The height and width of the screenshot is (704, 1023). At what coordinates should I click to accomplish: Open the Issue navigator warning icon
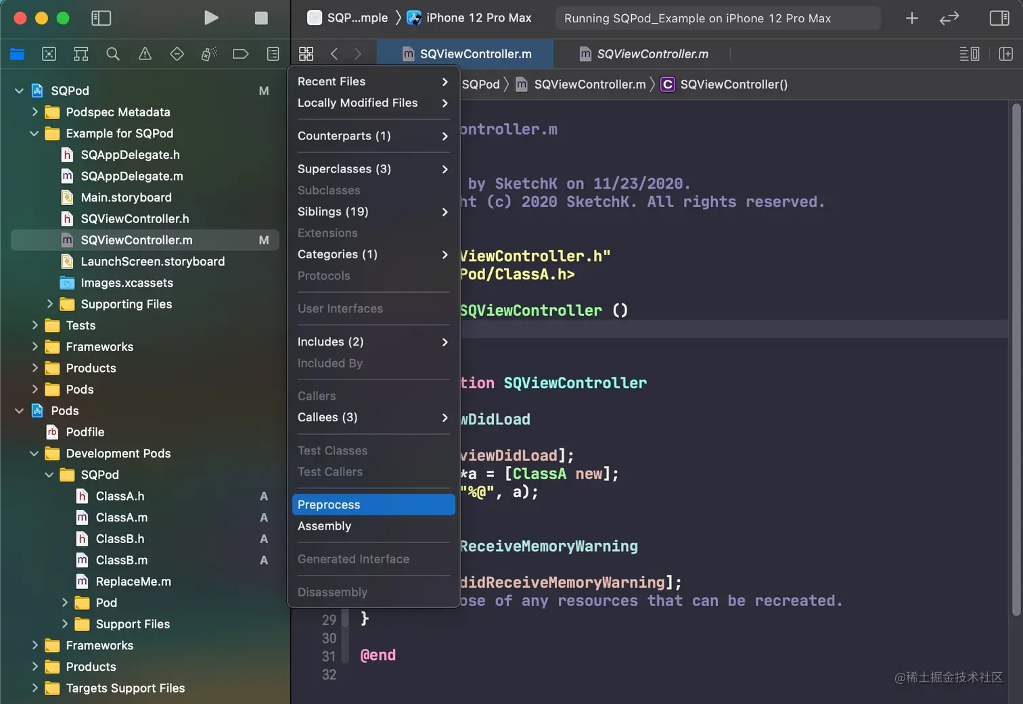[x=145, y=54]
